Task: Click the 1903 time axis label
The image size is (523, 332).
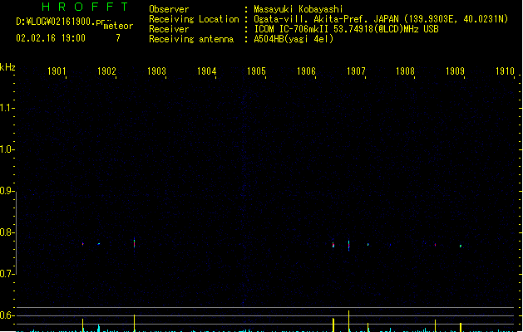Action: point(156,71)
